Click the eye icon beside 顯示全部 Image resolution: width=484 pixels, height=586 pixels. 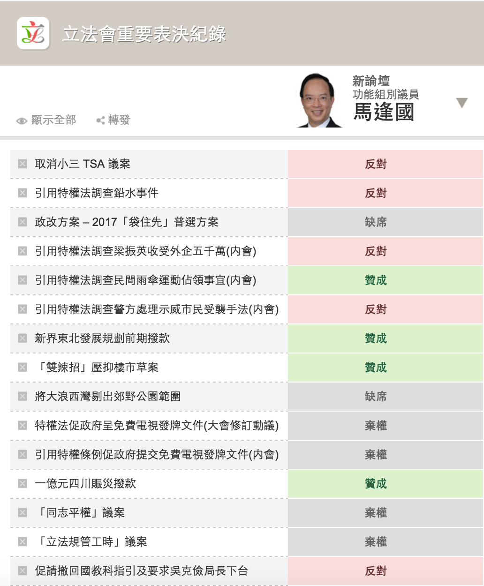pyautogui.click(x=22, y=121)
